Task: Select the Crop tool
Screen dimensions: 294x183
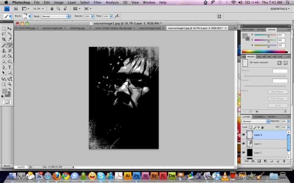Action: point(4,40)
